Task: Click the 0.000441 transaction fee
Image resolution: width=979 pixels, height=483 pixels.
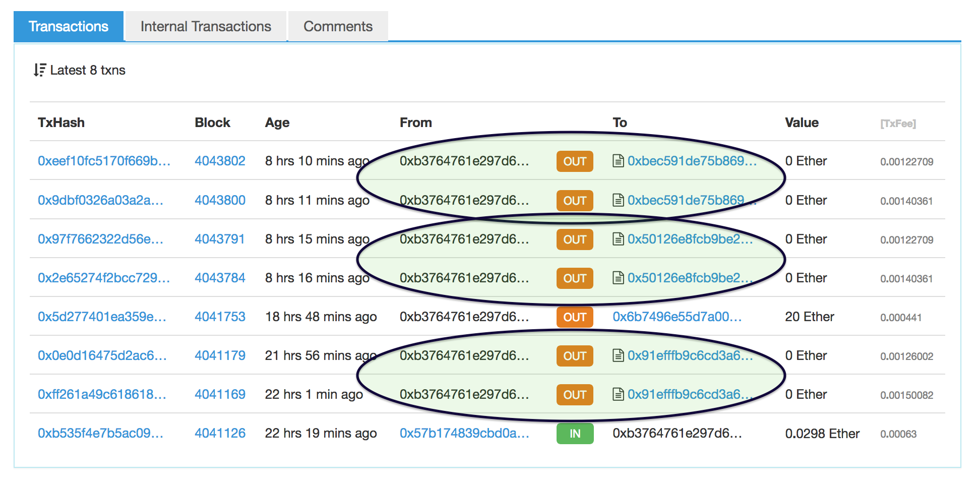Action: [901, 318]
